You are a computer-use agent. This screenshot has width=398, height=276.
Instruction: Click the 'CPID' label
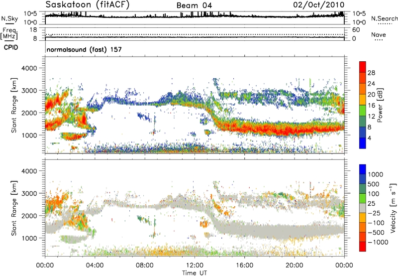click(x=11, y=47)
